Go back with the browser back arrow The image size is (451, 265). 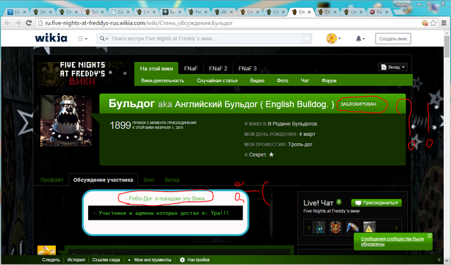point(8,23)
